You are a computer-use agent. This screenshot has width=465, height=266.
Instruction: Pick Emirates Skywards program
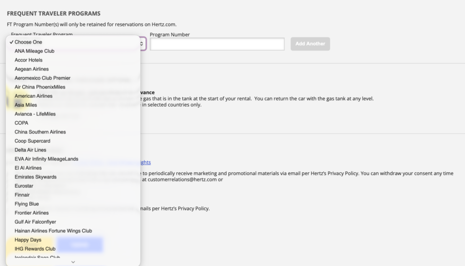[73, 177]
